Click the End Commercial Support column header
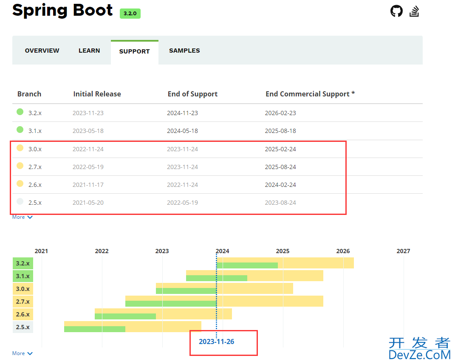The width and height of the screenshot is (455, 364). click(x=310, y=94)
